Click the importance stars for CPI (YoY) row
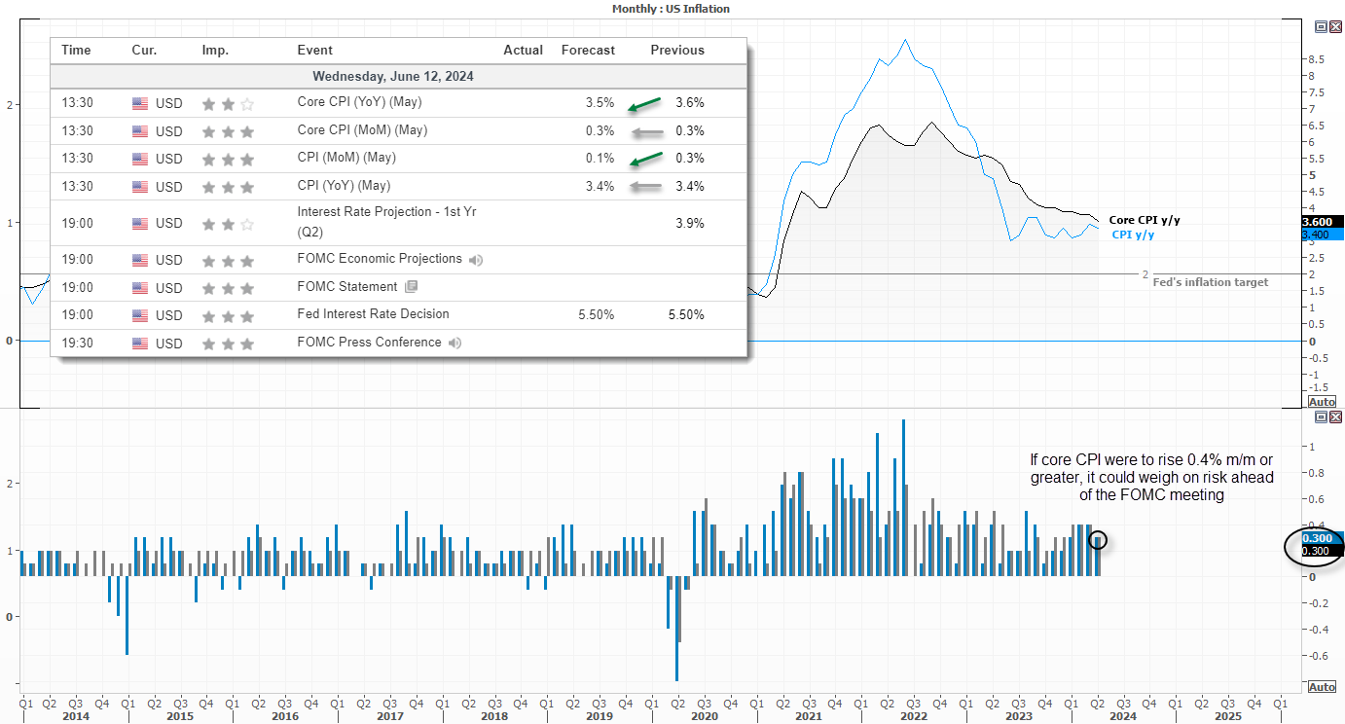Image resolution: width=1345 pixels, height=724 pixels. [228, 187]
